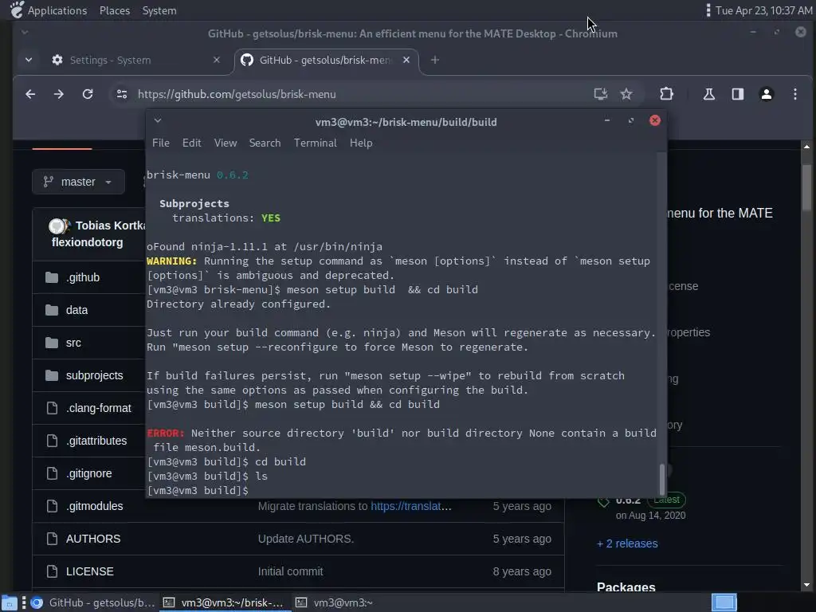The image size is (816, 612).
Task: Switch to GitHub Chromium taskbar entry
Action: pos(94,602)
